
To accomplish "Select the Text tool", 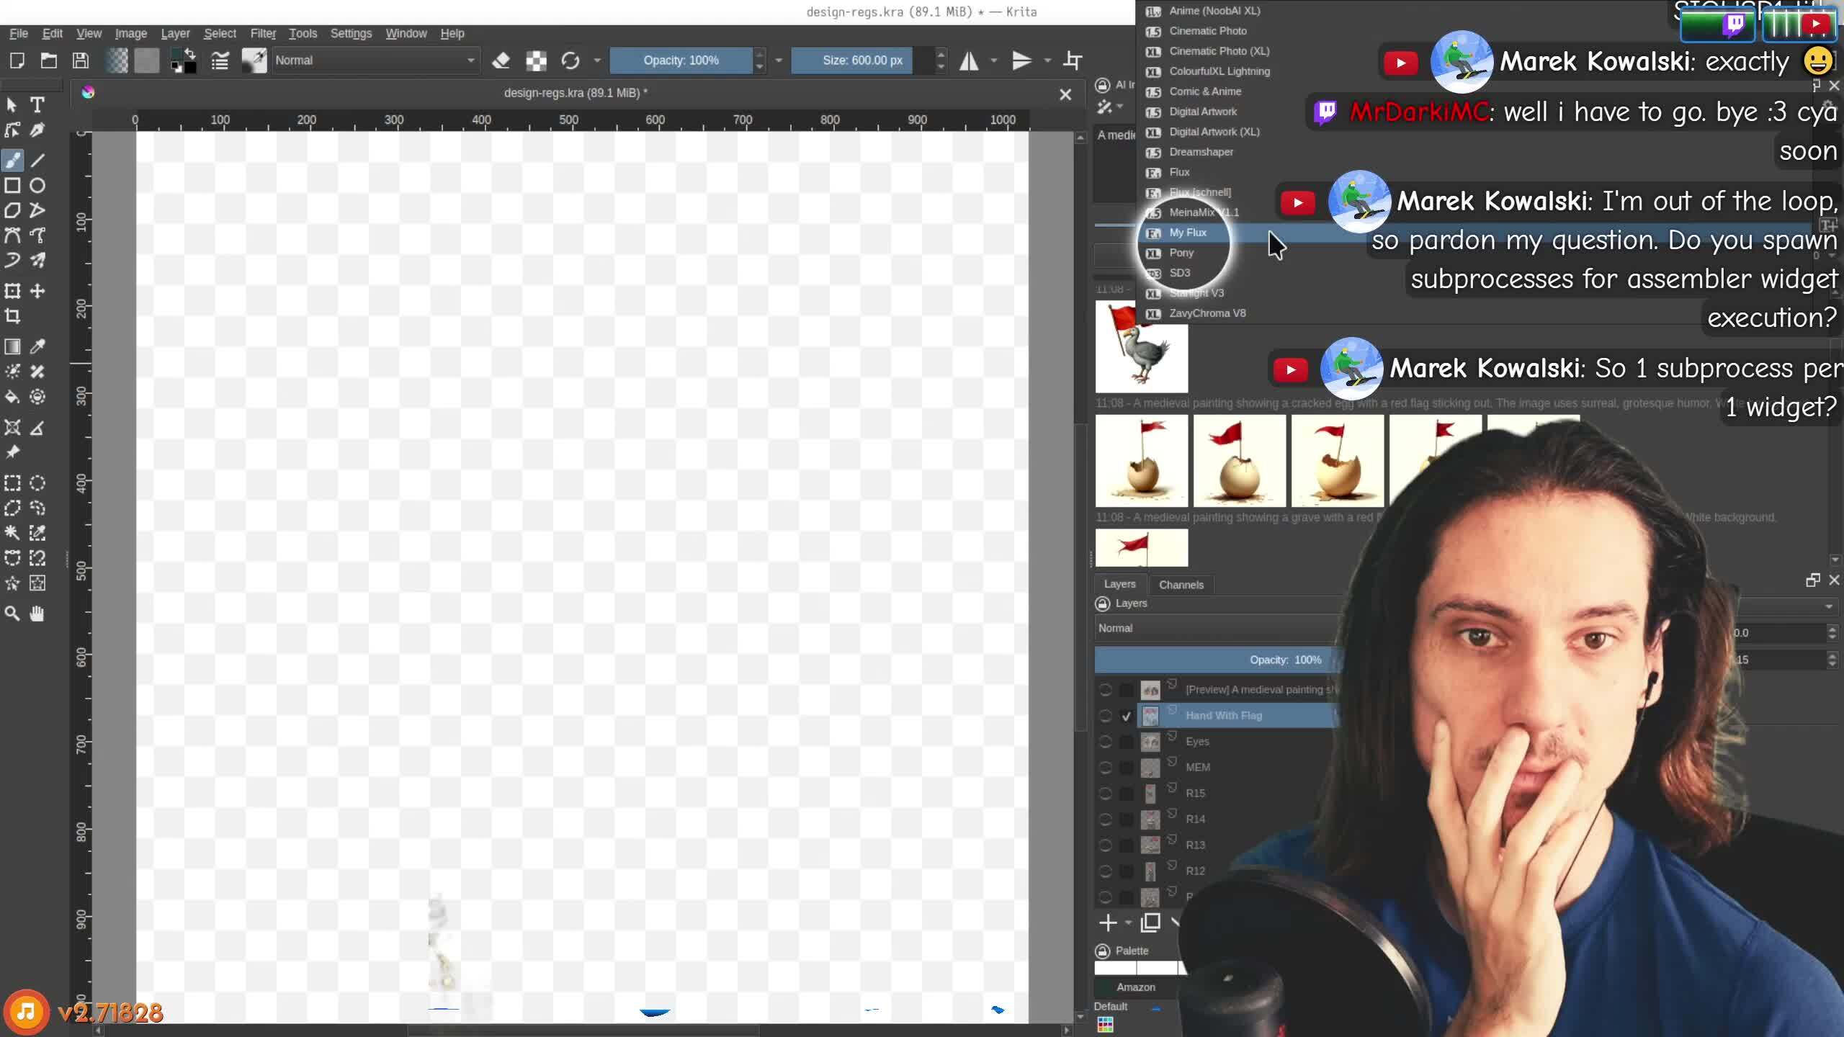I will (x=37, y=105).
